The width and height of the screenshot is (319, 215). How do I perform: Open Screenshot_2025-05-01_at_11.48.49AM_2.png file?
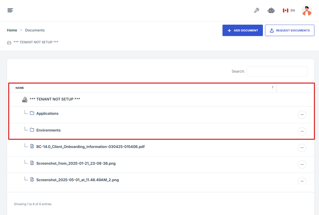click(77, 180)
